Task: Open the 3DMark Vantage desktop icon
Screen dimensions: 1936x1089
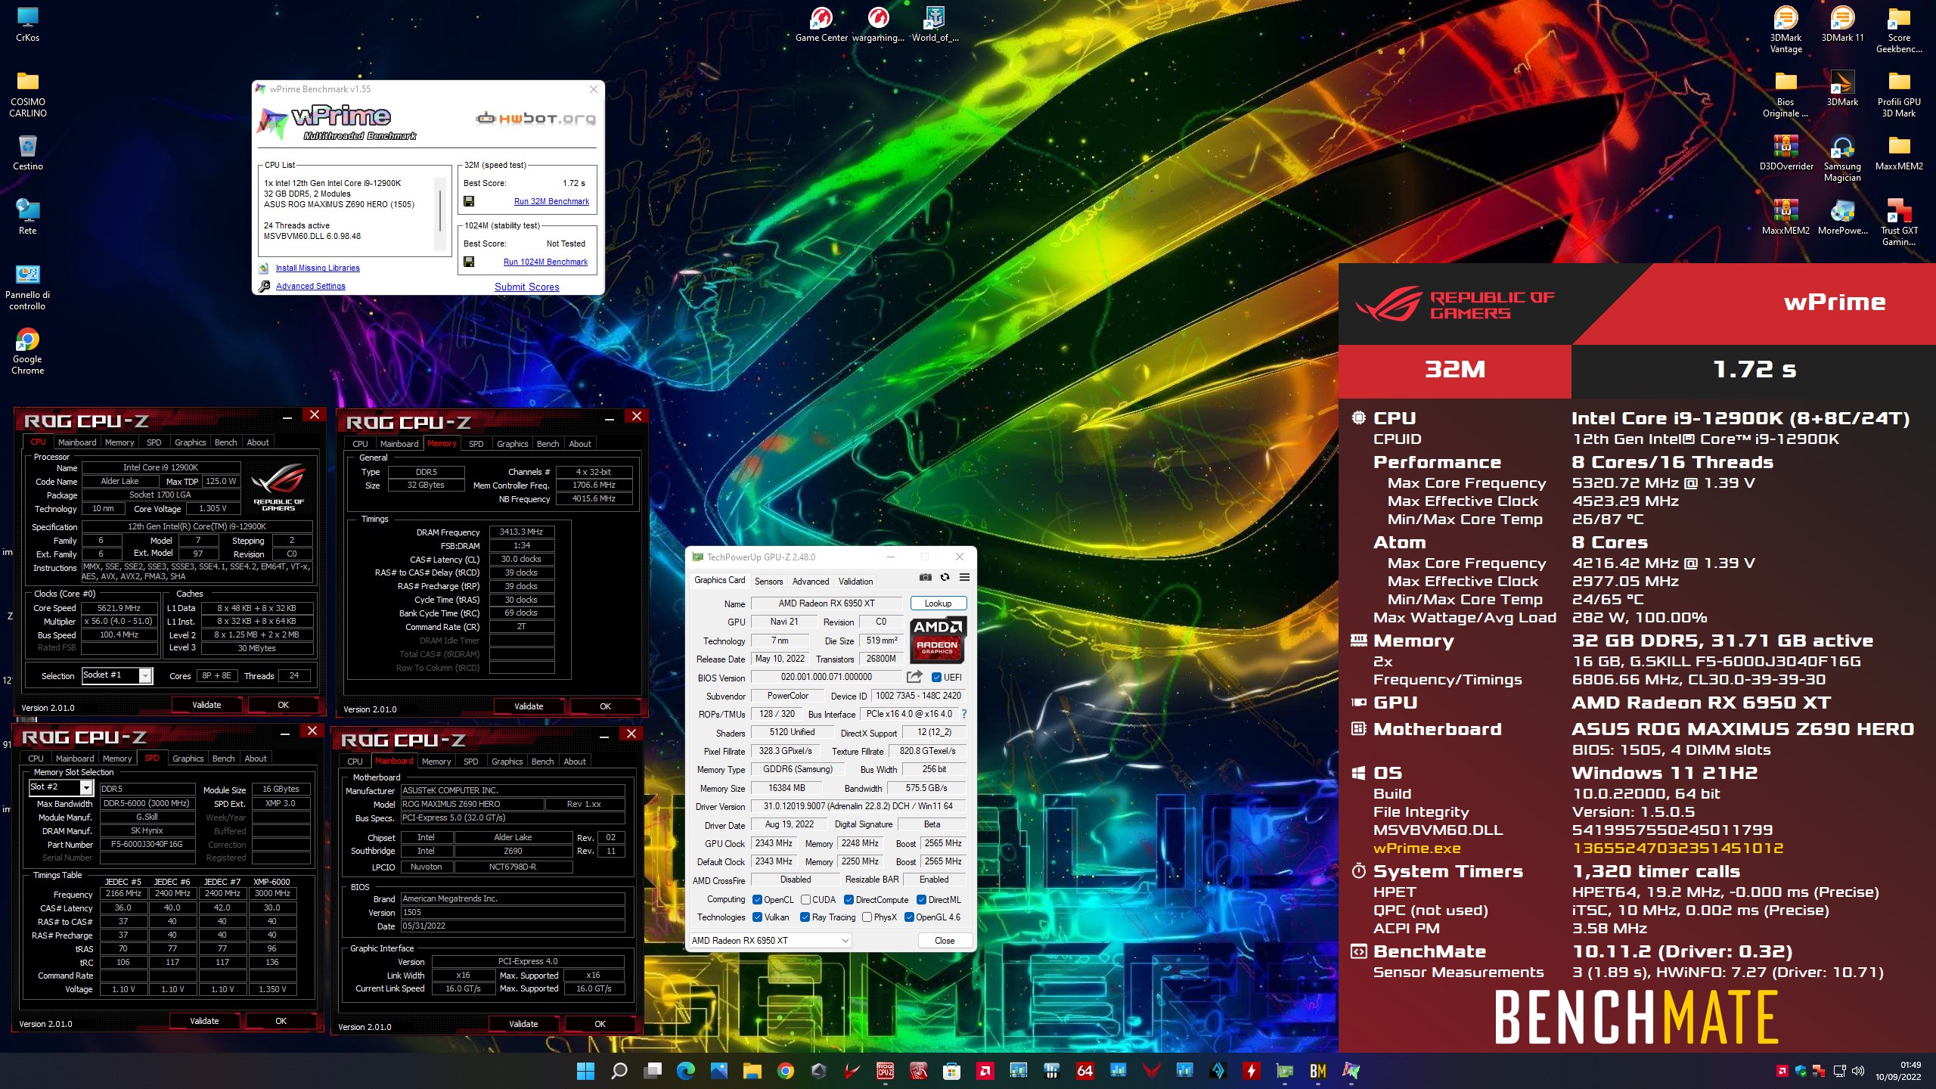Action: (1786, 30)
